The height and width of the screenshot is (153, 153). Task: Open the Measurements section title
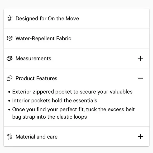click(34, 59)
